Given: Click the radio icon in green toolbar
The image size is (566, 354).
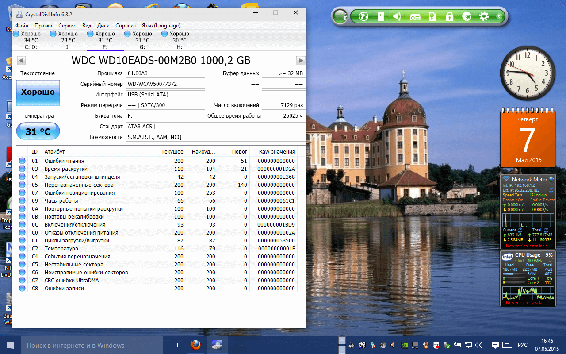Looking at the screenshot, I should coord(415,17).
